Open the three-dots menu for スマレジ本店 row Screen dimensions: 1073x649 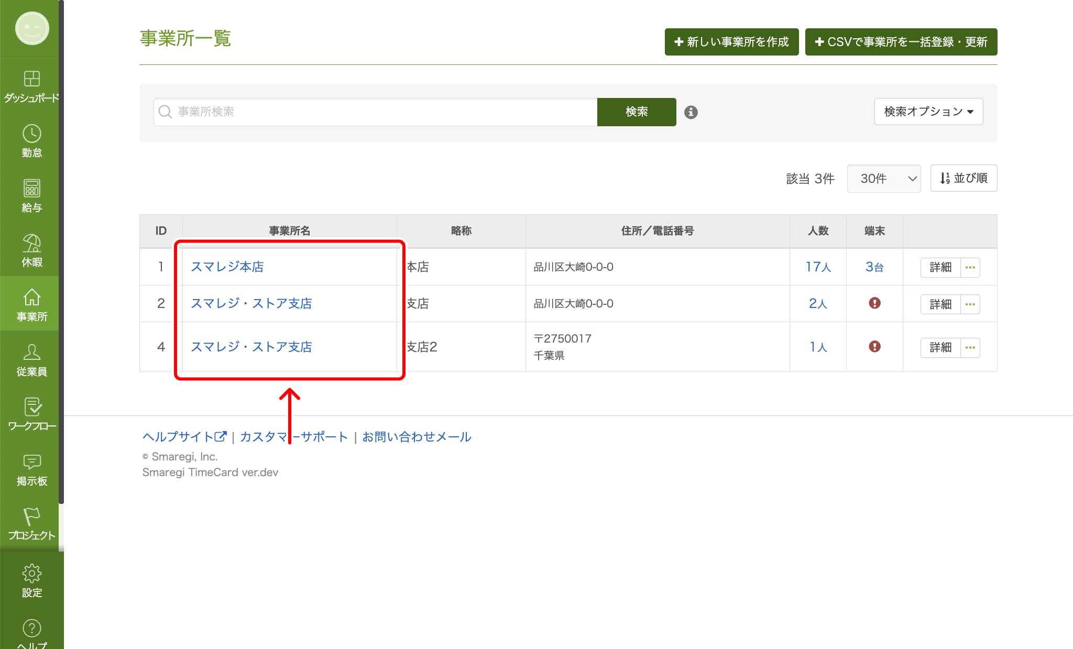970,267
